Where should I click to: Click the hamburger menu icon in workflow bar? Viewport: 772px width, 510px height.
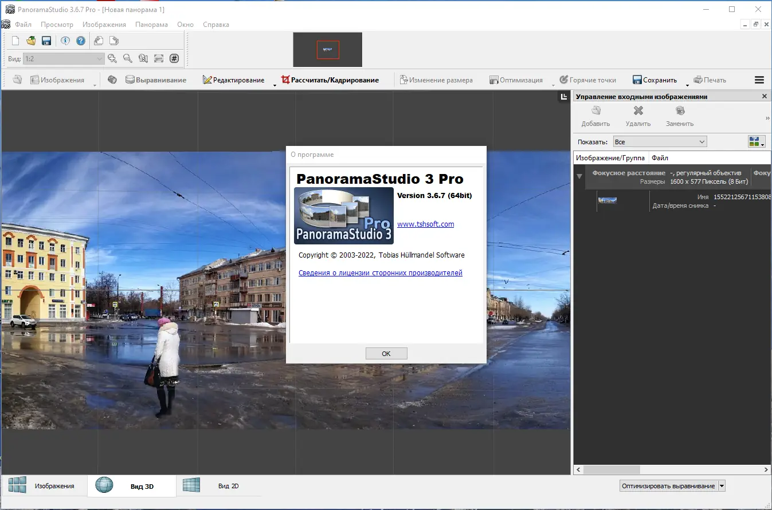coord(759,80)
